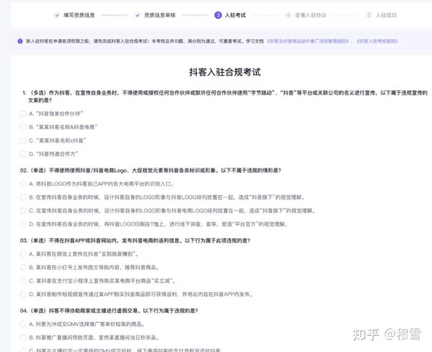The image size is (432, 352).
Task: Click the checkmark icon on 资质信息审核 step
Action: 137,15
